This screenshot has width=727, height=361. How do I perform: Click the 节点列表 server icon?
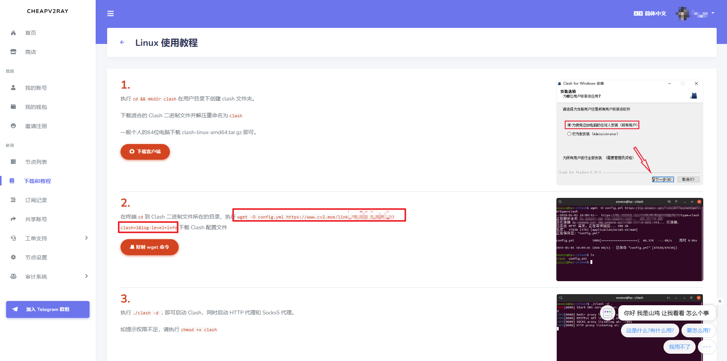pos(13,162)
